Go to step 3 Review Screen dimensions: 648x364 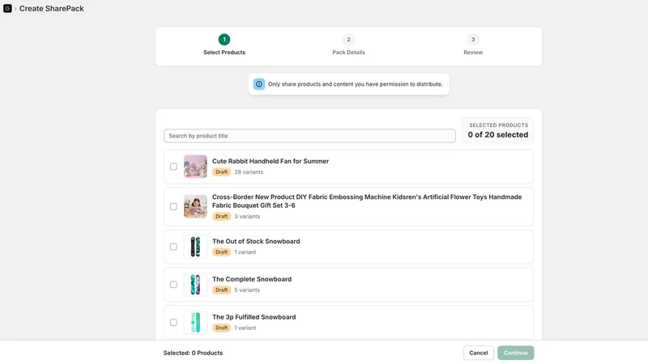[473, 40]
